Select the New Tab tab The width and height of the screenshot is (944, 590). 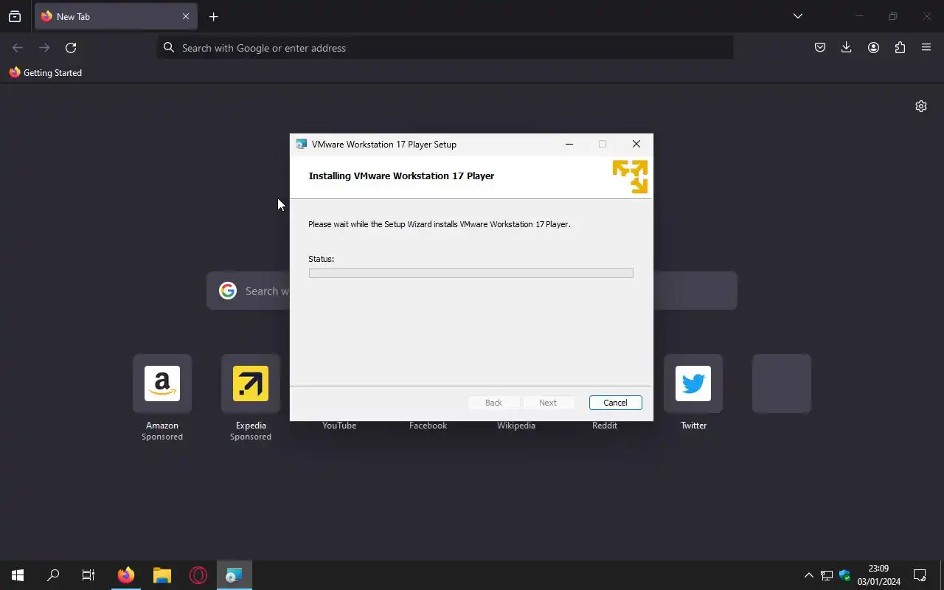tap(116, 16)
